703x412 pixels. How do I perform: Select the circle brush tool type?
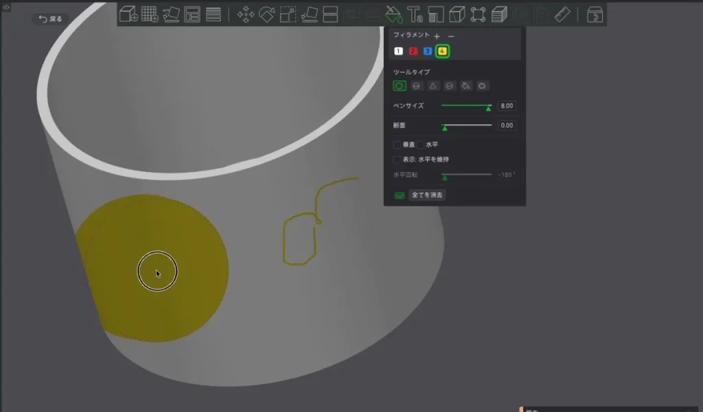click(400, 86)
